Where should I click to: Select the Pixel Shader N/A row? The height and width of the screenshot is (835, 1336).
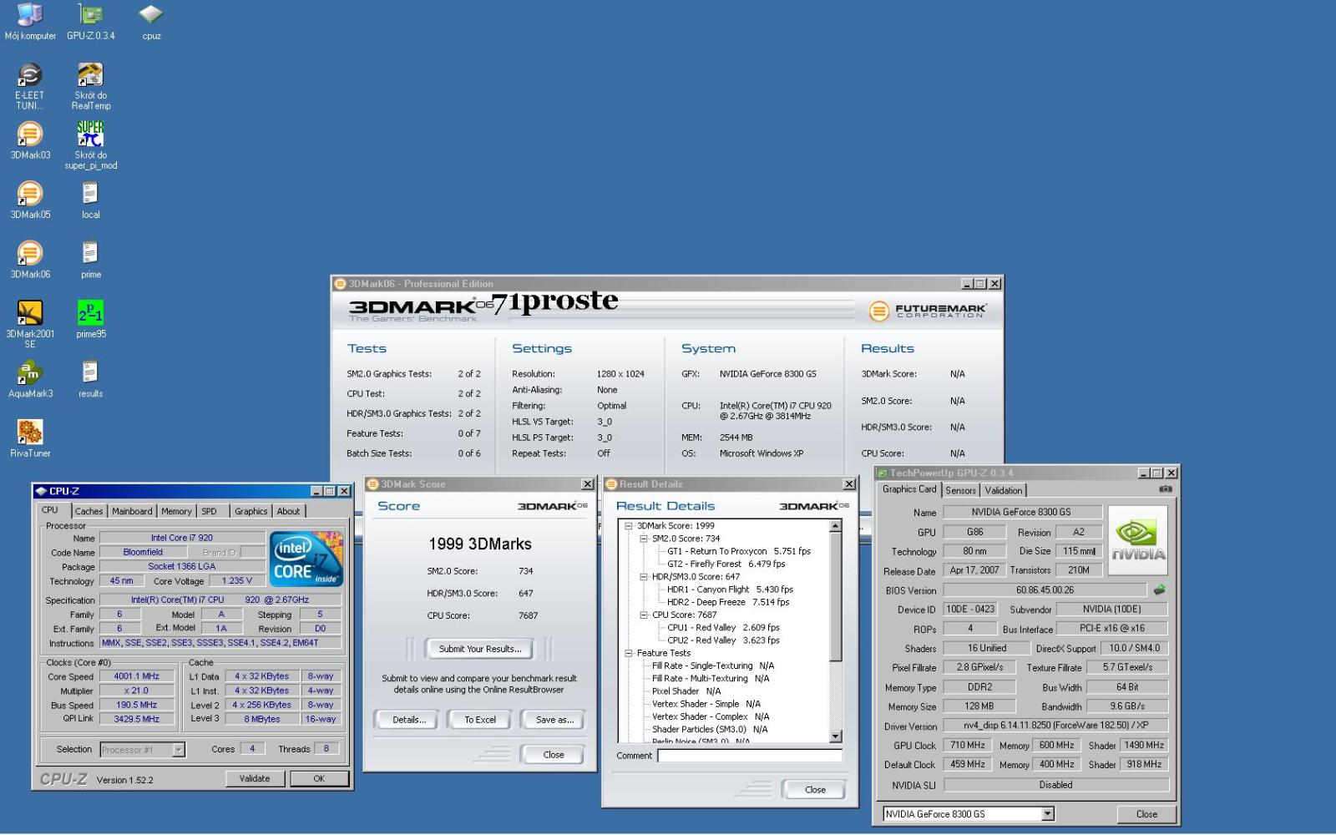[686, 691]
